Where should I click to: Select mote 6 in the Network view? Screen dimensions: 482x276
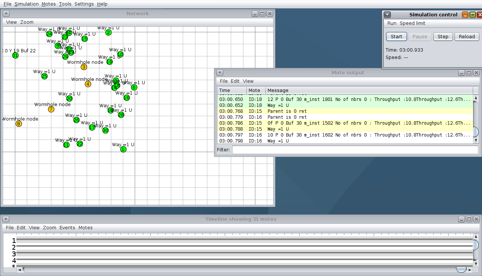(134, 88)
